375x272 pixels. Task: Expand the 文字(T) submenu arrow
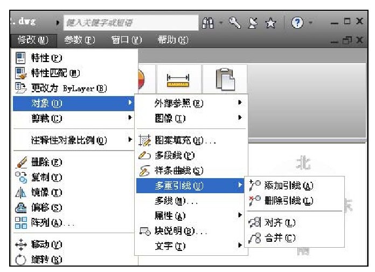tap(240, 245)
